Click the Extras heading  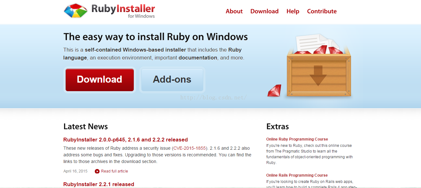tap(277, 127)
